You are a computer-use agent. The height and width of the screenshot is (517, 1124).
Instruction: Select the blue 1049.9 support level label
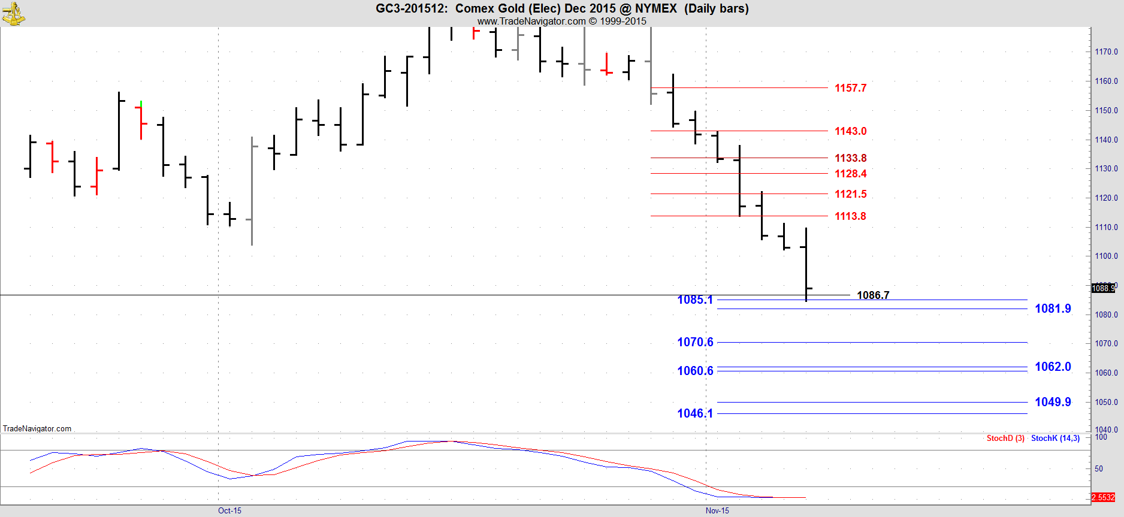tap(1053, 402)
